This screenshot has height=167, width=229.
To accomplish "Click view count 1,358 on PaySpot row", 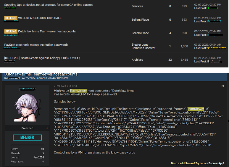I will [x=184, y=46].
